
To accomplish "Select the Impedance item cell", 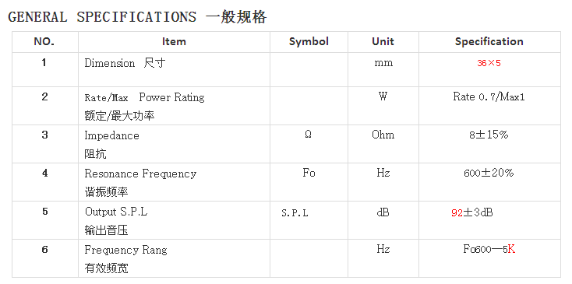I will point(174,144).
